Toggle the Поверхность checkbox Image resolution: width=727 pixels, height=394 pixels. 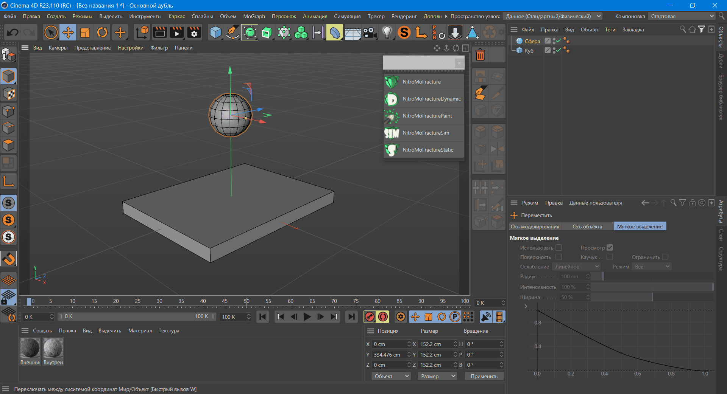coord(559,257)
